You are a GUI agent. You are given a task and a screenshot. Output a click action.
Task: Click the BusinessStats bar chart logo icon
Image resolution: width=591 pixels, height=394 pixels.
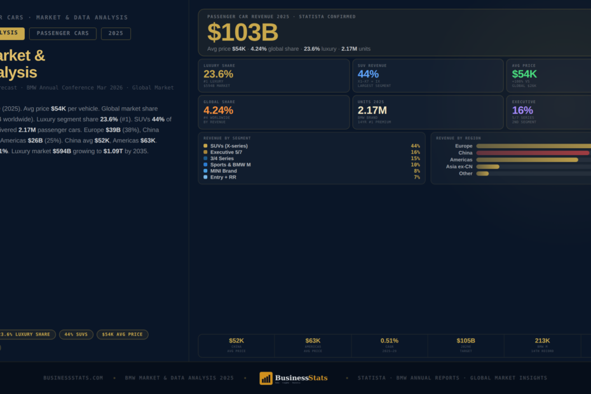pyautogui.click(x=266, y=378)
